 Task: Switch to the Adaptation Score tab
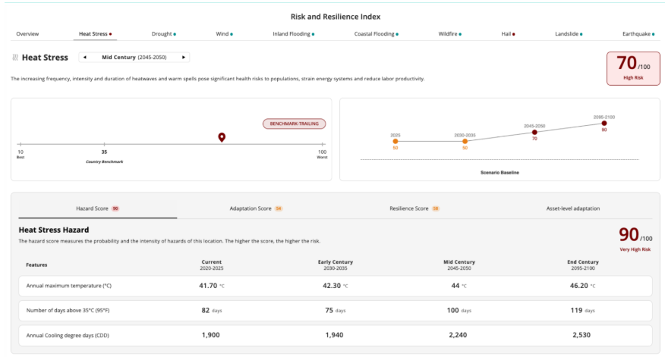256,208
